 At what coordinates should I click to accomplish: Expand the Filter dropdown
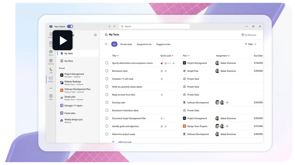[x=250, y=44]
